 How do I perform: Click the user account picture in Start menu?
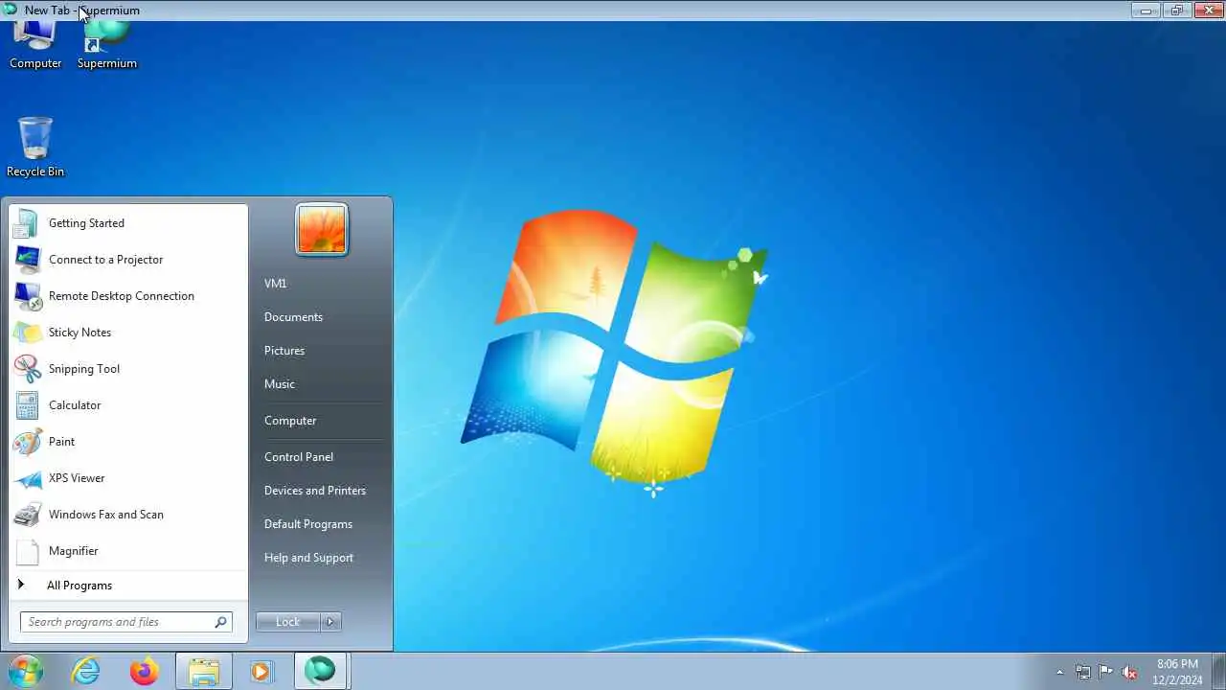[x=322, y=230]
